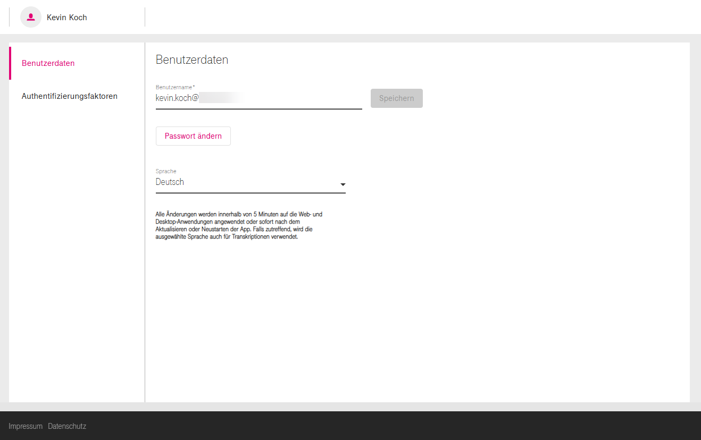The height and width of the screenshot is (440, 701).
Task: Click the selected value Deutsch
Action: 170,182
